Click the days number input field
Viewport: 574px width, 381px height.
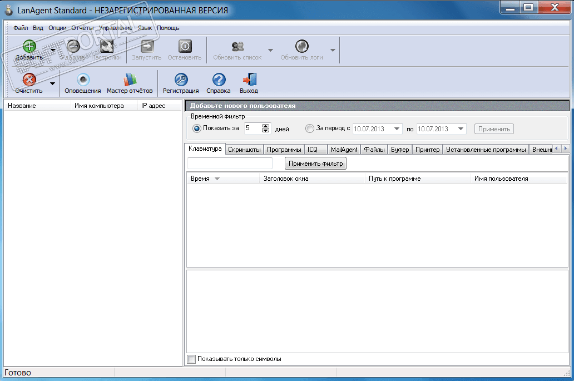(253, 128)
